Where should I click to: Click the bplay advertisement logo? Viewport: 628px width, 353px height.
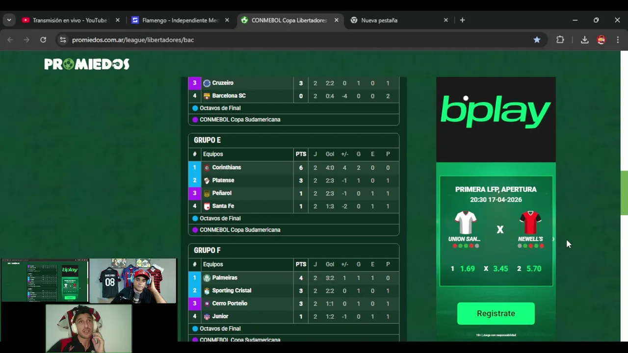tap(496, 112)
